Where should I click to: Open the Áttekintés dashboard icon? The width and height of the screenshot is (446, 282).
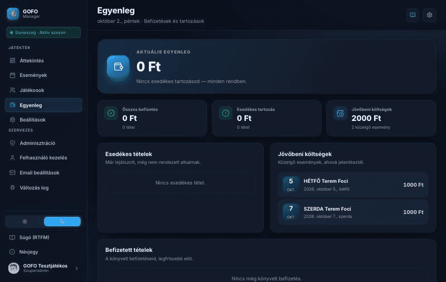tap(12, 61)
